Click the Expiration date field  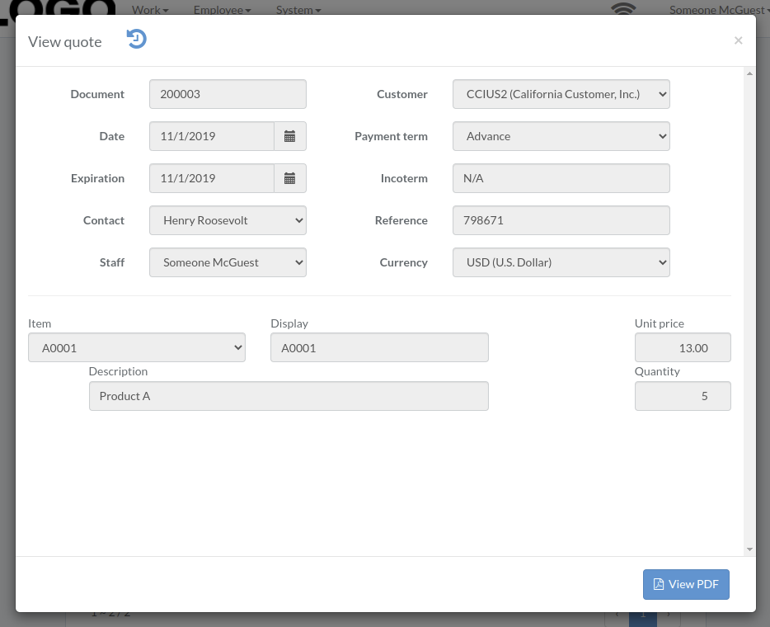[x=212, y=178]
